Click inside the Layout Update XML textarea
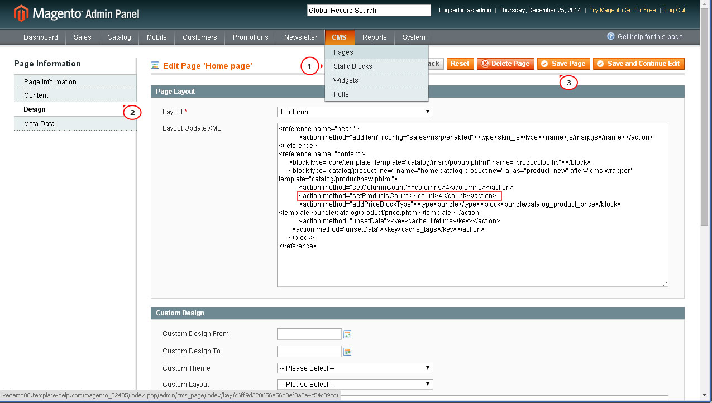Viewport: 712px width, 403px height. tap(472, 205)
